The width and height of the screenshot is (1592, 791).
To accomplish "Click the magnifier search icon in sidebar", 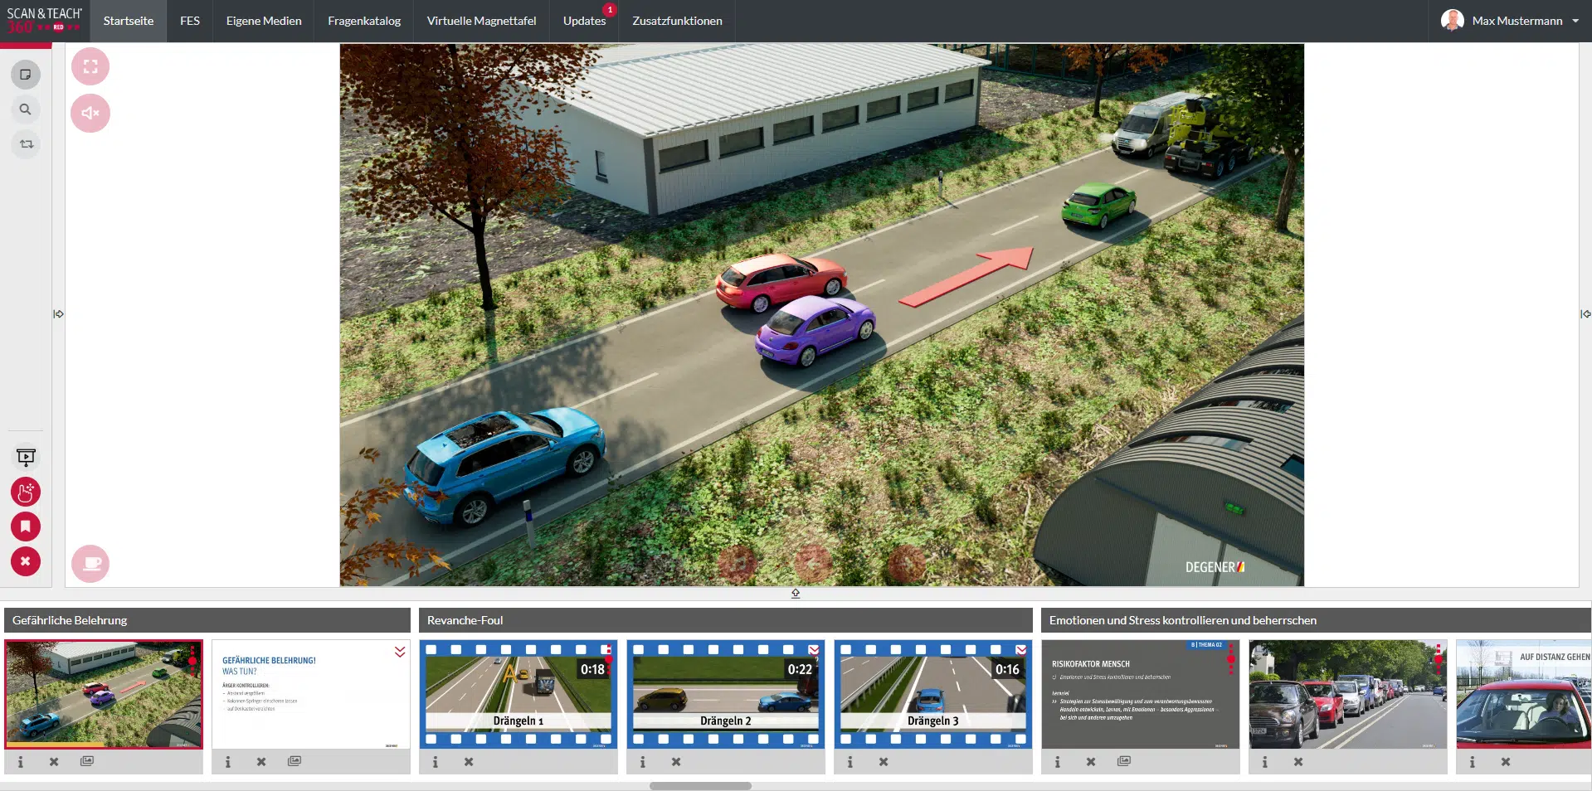I will (x=26, y=109).
